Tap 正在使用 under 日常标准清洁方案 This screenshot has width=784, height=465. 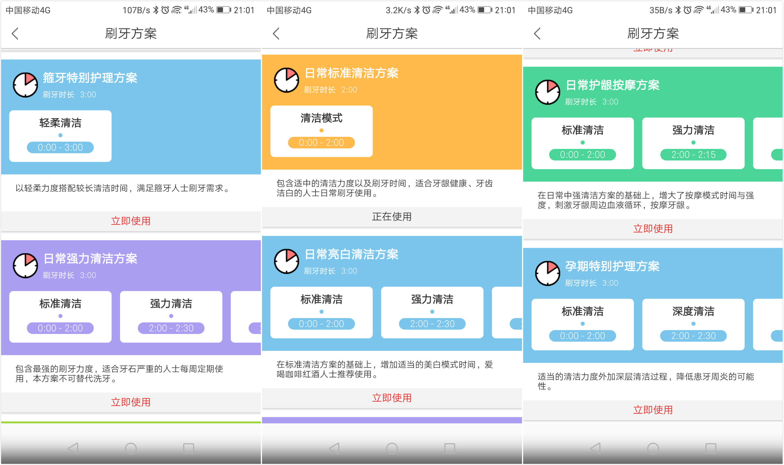click(391, 217)
